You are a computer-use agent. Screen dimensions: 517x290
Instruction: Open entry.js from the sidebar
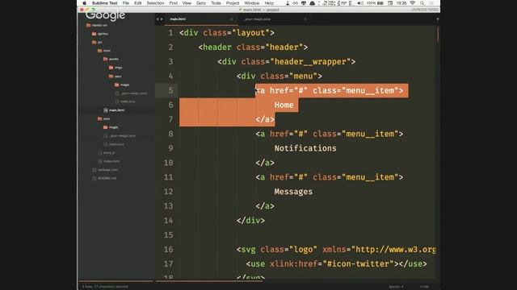coord(109,152)
